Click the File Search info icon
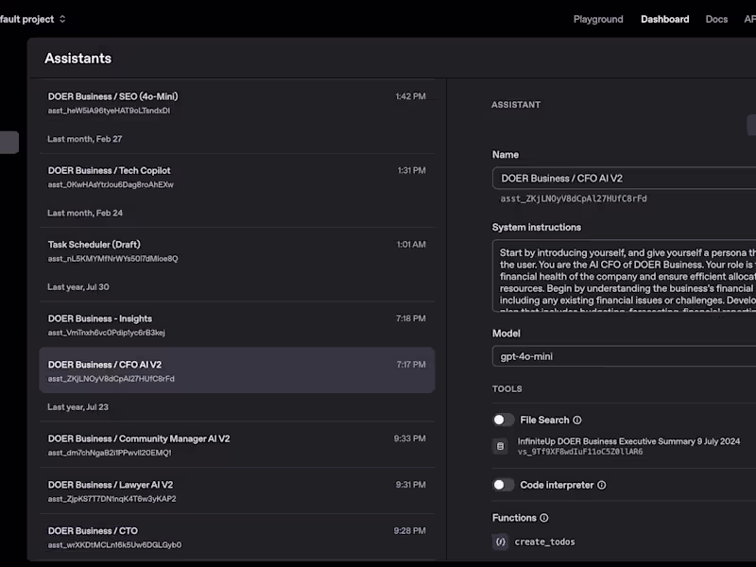The width and height of the screenshot is (756, 567). click(577, 421)
